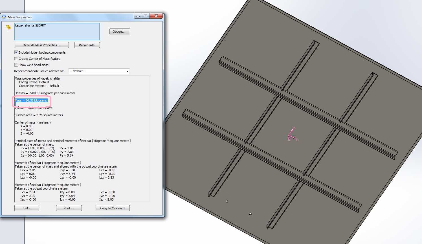This screenshot has width=422, height=244.
Task: Select kapak_shahta.SLDPRT in selection box
Action: coord(30,25)
